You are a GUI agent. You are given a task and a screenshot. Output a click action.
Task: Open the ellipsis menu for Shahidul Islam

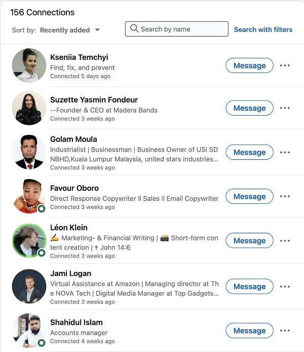285,331
